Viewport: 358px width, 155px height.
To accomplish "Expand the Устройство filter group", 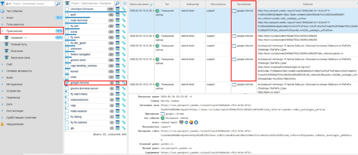I will coord(2,91).
